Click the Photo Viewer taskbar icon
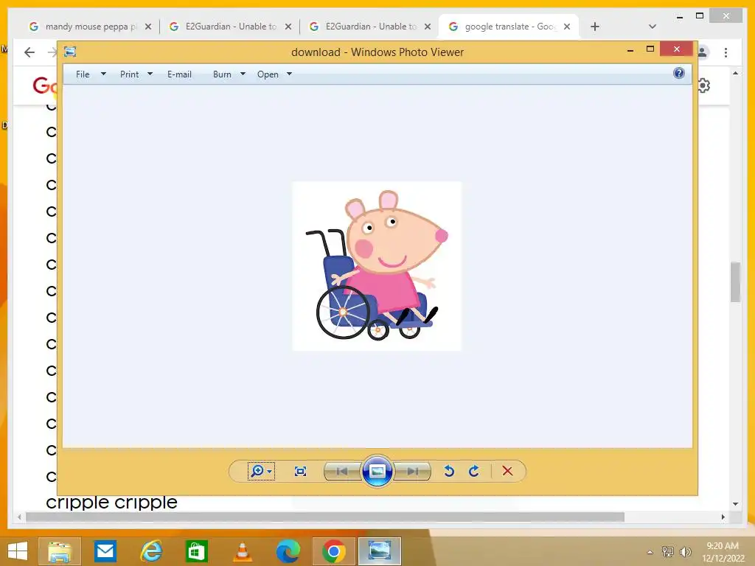Viewport: 755px width, 566px height. pos(380,551)
